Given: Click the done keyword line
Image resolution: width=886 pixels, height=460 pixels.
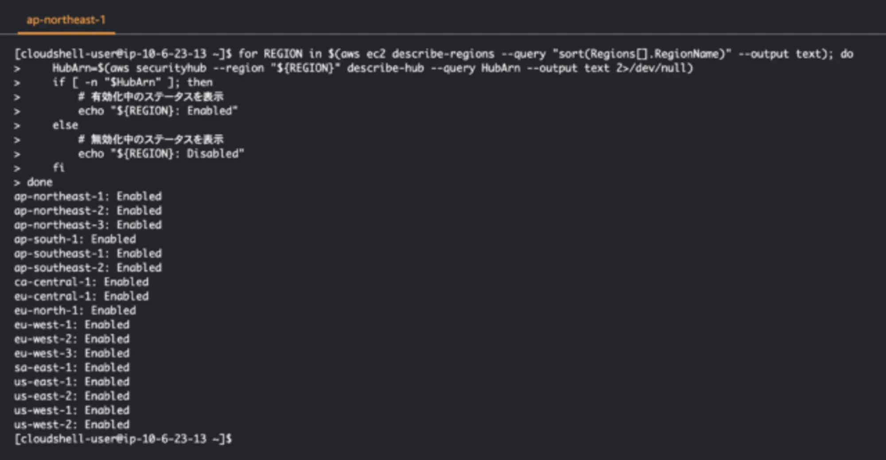Looking at the screenshot, I should (x=39, y=182).
